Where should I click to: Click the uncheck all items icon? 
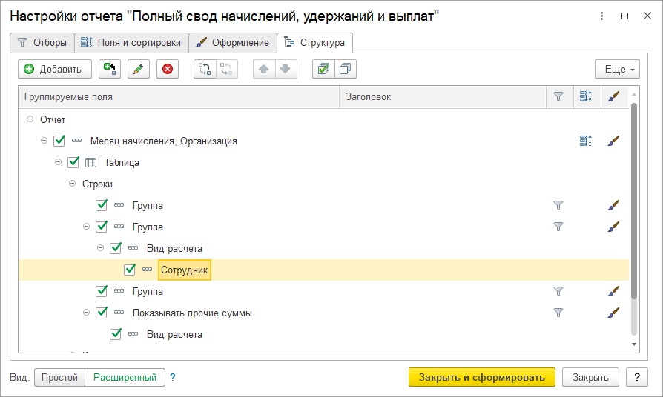click(x=345, y=69)
